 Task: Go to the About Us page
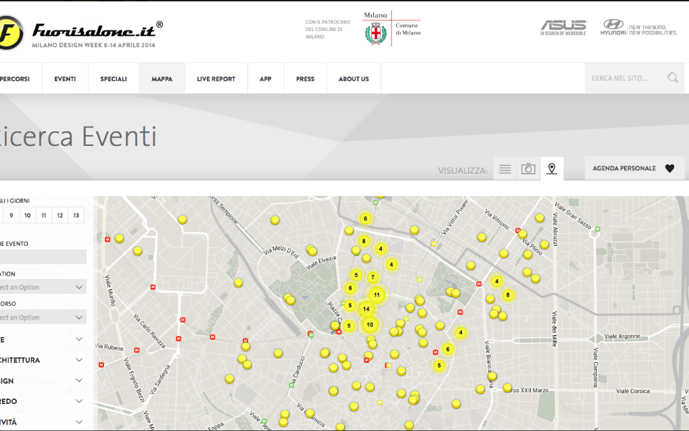click(354, 79)
